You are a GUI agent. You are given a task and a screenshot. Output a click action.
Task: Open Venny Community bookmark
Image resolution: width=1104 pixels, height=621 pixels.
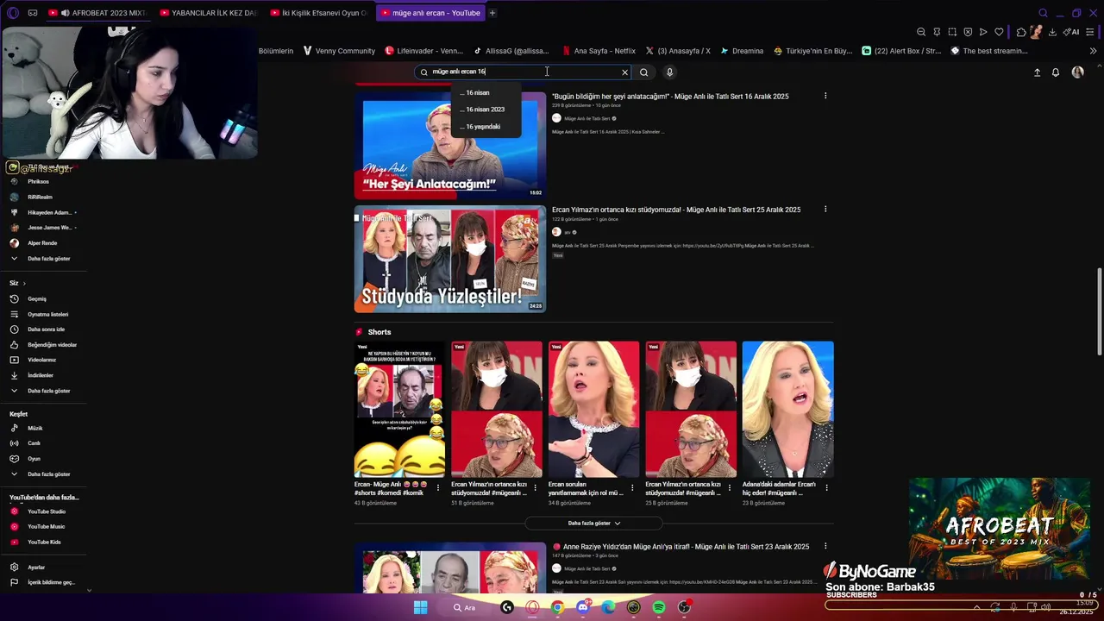tap(339, 51)
